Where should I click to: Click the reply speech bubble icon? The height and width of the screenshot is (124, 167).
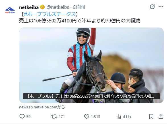click(x=22, y=117)
